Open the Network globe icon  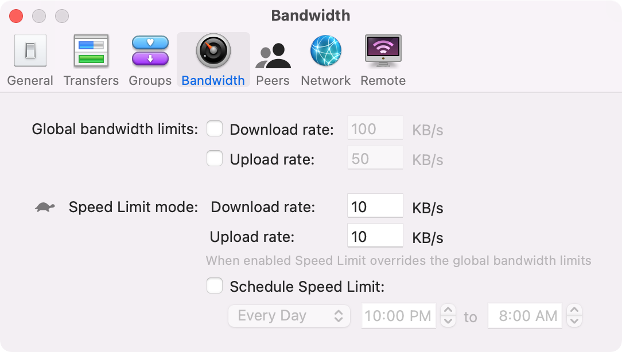pyautogui.click(x=326, y=51)
